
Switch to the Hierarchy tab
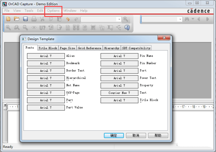click(x=112, y=48)
